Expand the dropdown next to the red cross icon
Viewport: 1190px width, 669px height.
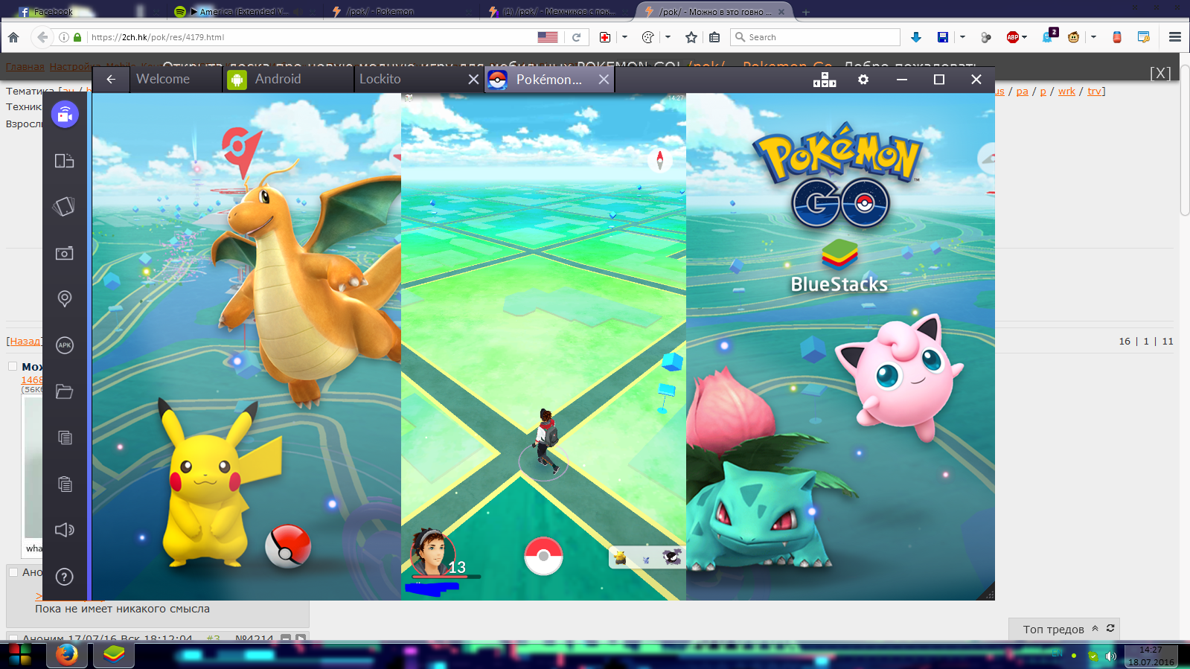[x=624, y=37]
